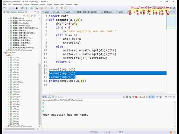This screenshot has width=179, height=134.
Task: Open the Navigate menu
Action: [x=34, y=4]
